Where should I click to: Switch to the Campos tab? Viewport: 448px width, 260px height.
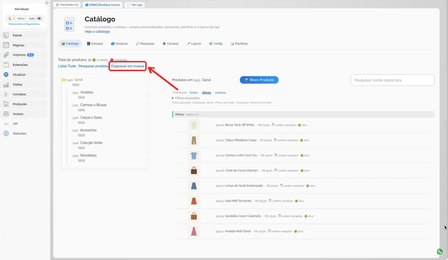pyautogui.click(x=170, y=44)
